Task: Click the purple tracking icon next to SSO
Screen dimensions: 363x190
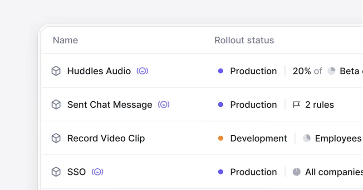Action: point(98,172)
